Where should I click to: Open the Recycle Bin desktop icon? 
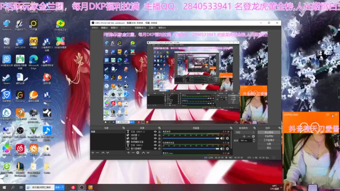click(6, 43)
